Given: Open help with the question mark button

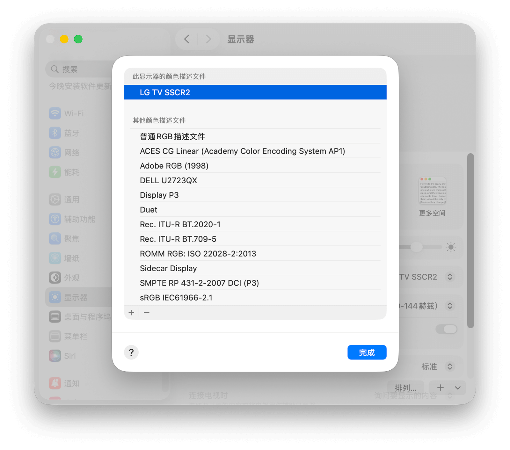Looking at the screenshot, I should 131,352.
